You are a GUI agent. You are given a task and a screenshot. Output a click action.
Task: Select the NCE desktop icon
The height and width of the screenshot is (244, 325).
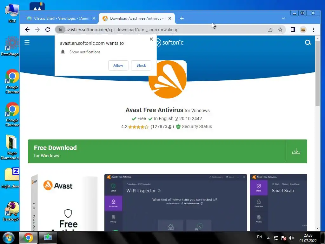pyautogui.click(x=12, y=13)
